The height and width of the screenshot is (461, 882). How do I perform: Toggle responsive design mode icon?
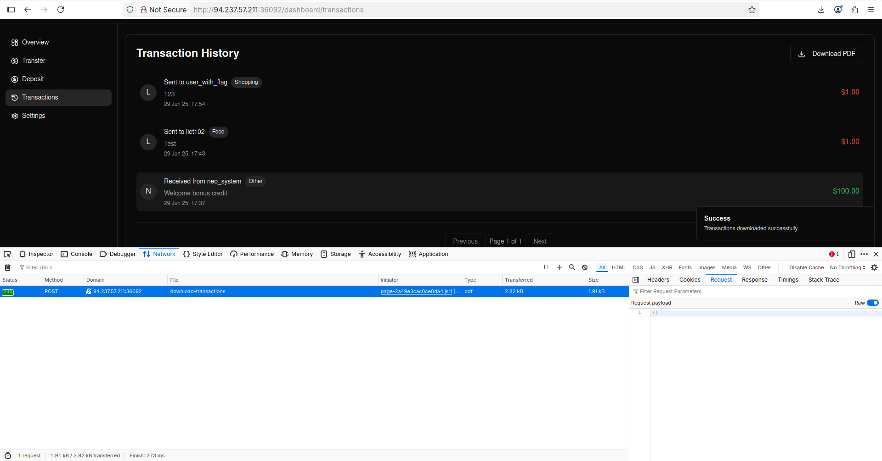[852, 254]
